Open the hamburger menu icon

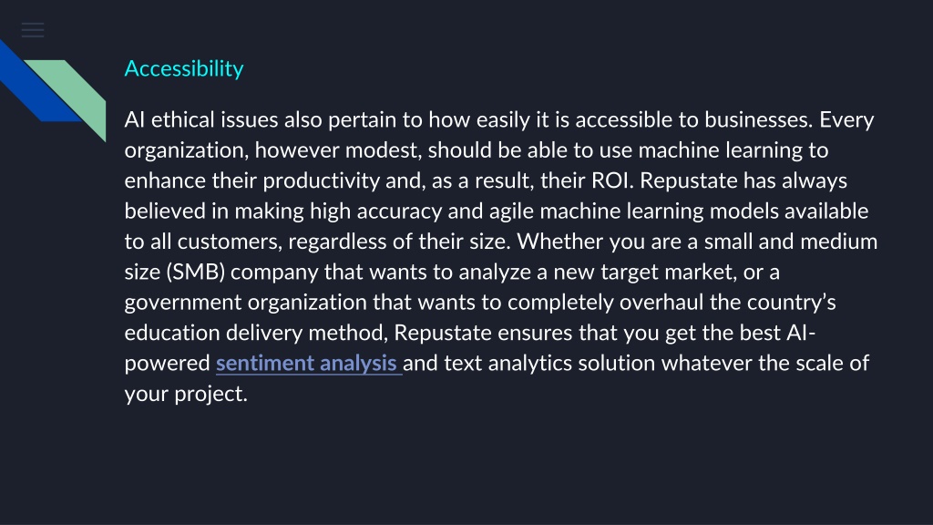tap(33, 30)
